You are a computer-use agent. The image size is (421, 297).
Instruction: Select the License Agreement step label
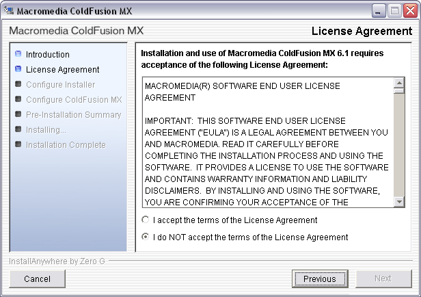63,69
